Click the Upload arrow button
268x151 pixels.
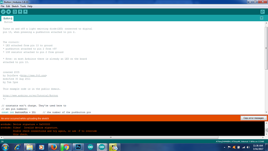[x=9, y=12]
